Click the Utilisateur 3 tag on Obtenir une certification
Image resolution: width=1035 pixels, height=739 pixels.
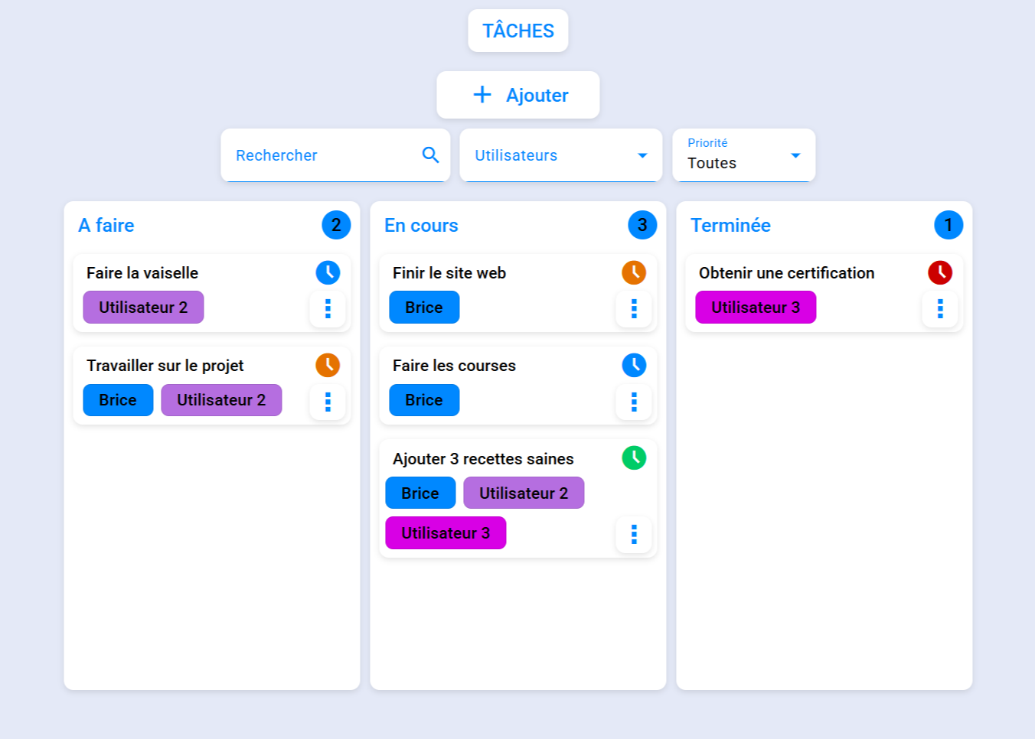point(756,308)
